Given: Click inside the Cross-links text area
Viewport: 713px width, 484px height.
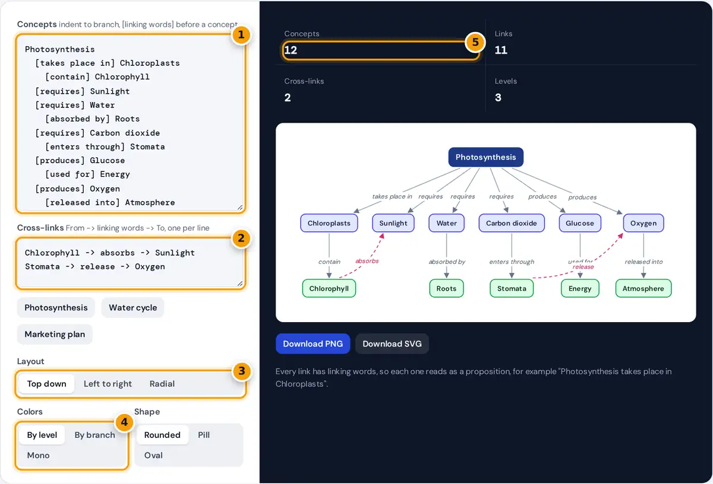Looking at the screenshot, I should coord(131,263).
